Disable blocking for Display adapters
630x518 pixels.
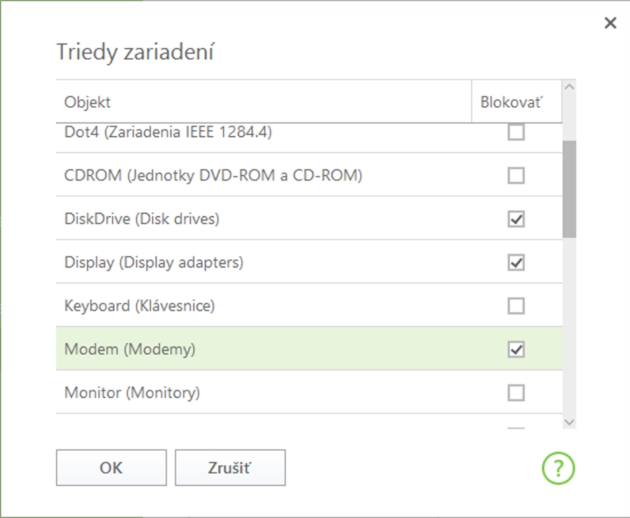(516, 263)
